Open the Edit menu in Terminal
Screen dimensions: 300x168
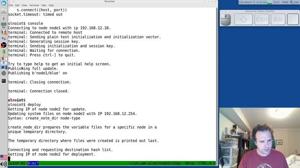(17, 5)
